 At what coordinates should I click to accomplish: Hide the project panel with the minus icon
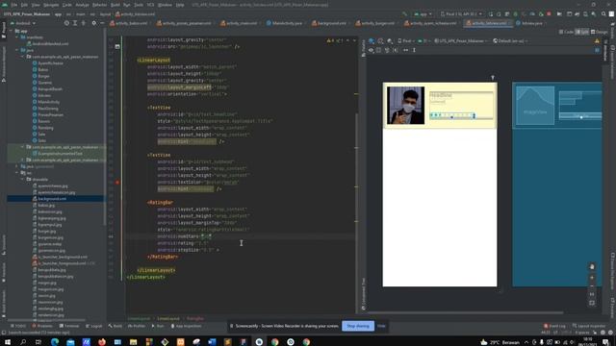pos(102,23)
